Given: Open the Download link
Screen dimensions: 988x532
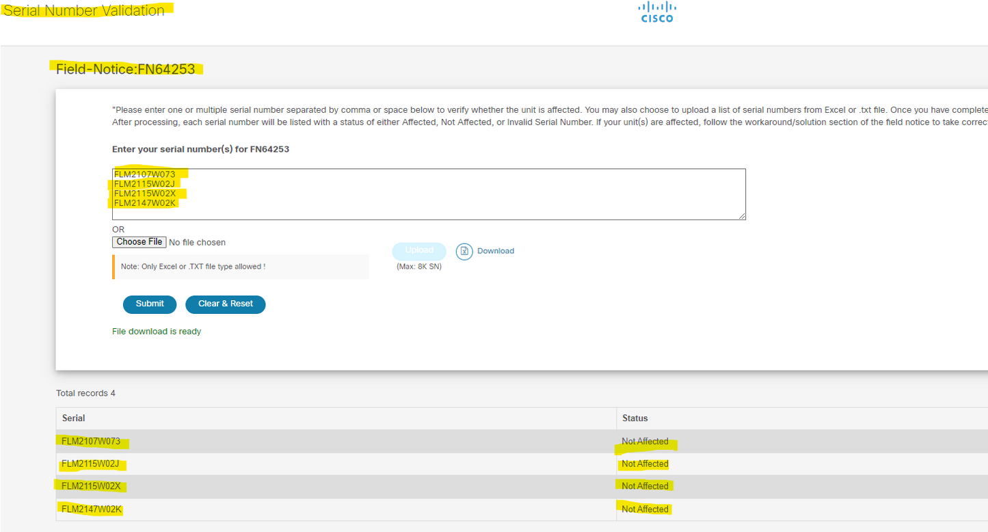Looking at the screenshot, I should 496,251.
